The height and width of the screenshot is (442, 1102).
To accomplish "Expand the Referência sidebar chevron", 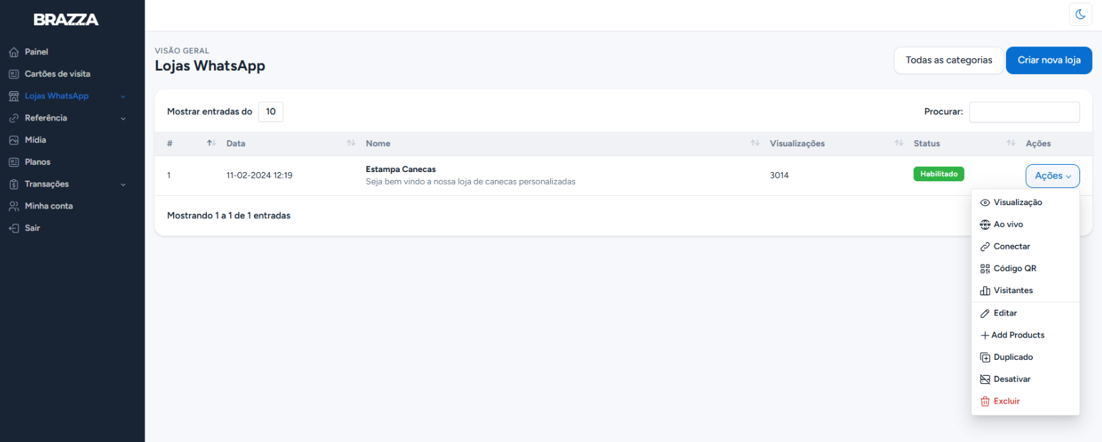I will coord(123,118).
